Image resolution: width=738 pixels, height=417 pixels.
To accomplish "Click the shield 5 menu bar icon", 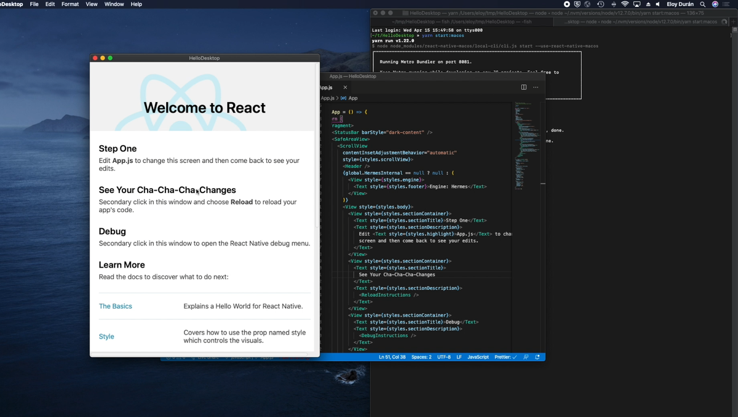I will [x=577, y=4].
